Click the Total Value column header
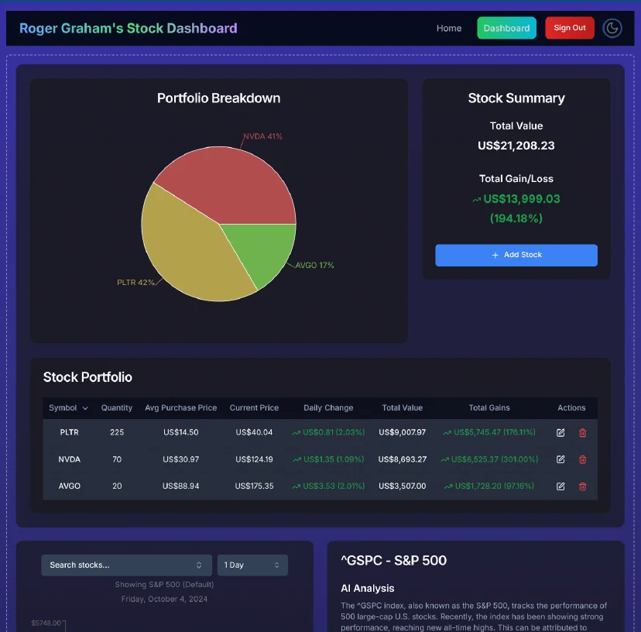The width and height of the screenshot is (641, 632). 403,408
